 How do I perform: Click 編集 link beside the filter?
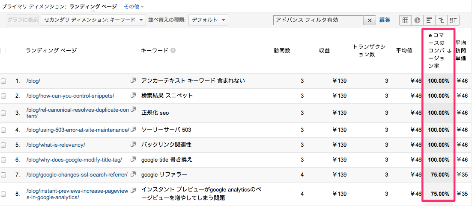pos(385,20)
